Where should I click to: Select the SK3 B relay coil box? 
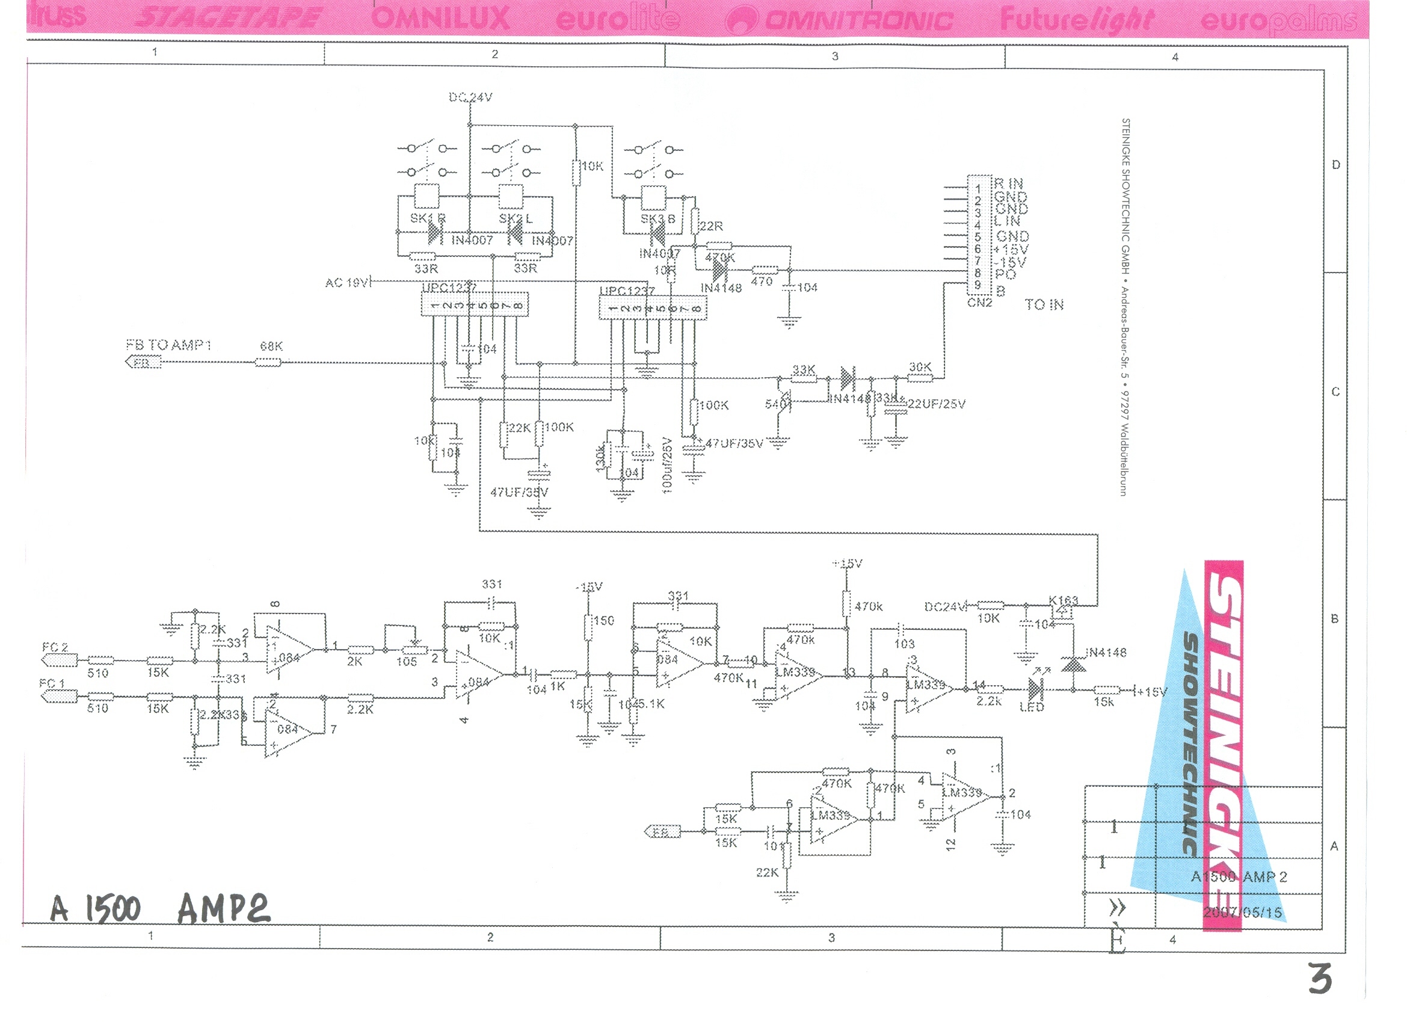click(x=653, y=197)
